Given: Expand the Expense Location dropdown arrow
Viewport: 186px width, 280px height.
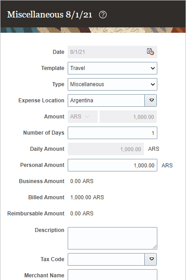Looking at the screenshot, I should coord(151,101).
